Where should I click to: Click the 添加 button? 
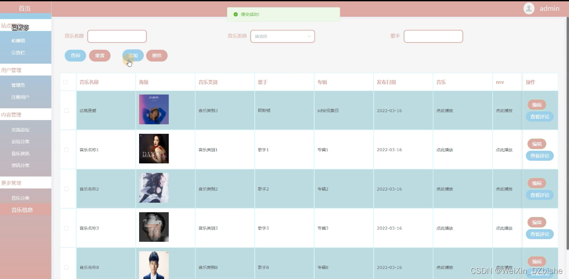tap(133, 55)
